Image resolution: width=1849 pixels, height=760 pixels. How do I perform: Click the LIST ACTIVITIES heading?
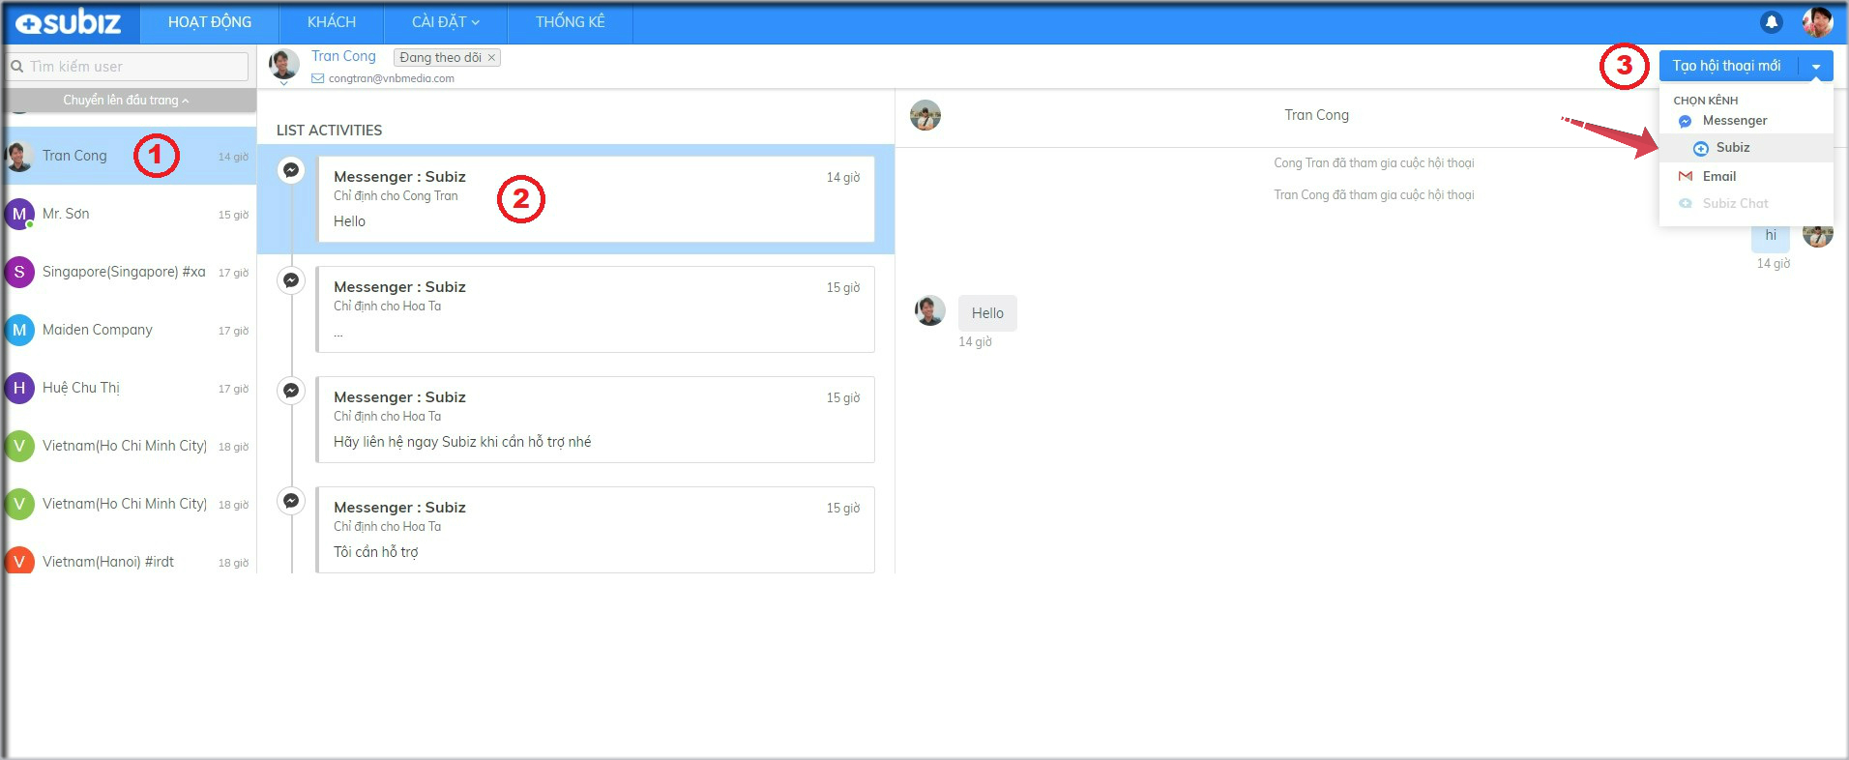pyautogui.click(x=329, y=131)
